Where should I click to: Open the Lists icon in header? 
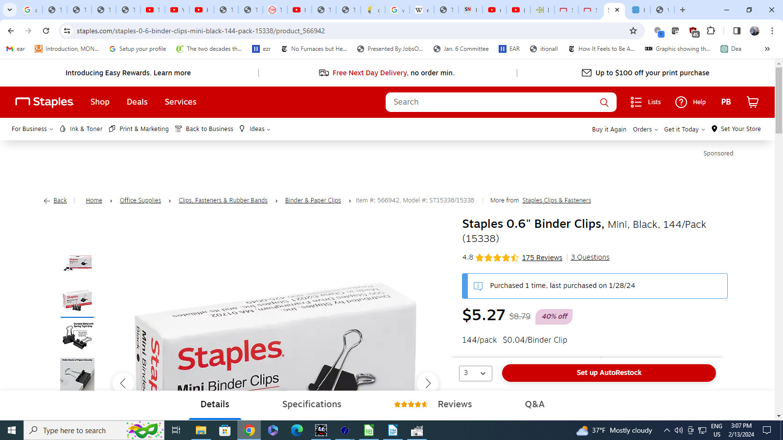(x=636, y=102)
